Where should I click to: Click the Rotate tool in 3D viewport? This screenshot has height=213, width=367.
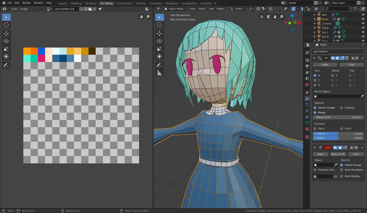click(159, 41)
